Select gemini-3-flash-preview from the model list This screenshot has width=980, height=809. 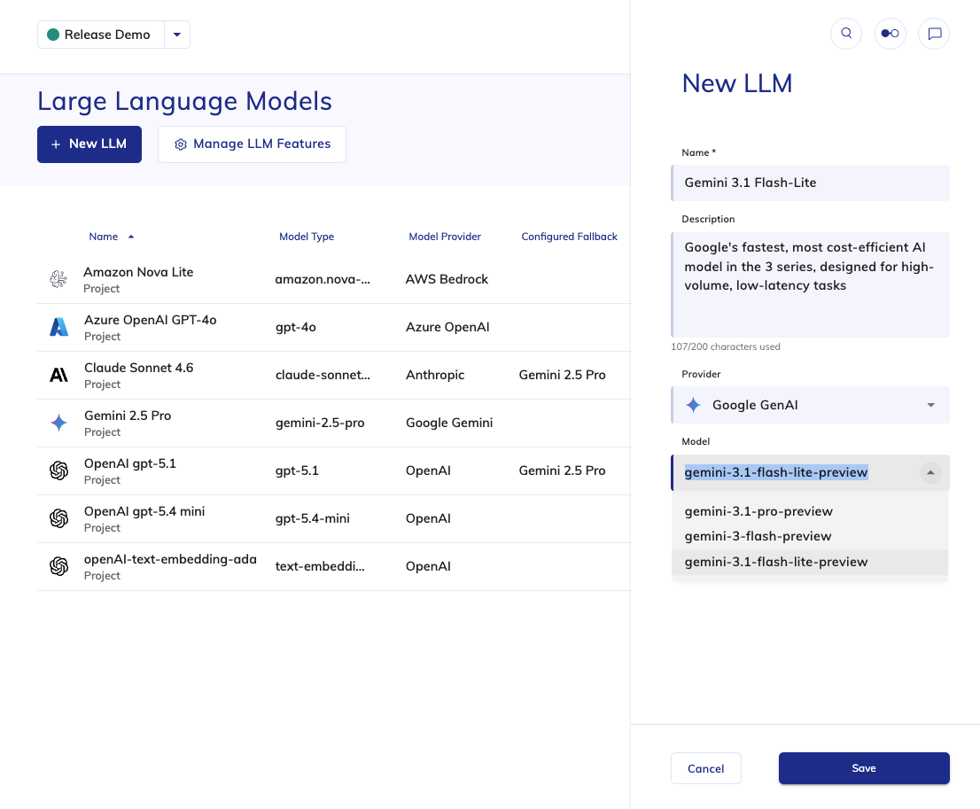[x=810, y=536]
